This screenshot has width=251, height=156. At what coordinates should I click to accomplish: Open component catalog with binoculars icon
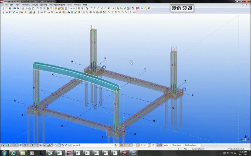coord(69,12)
